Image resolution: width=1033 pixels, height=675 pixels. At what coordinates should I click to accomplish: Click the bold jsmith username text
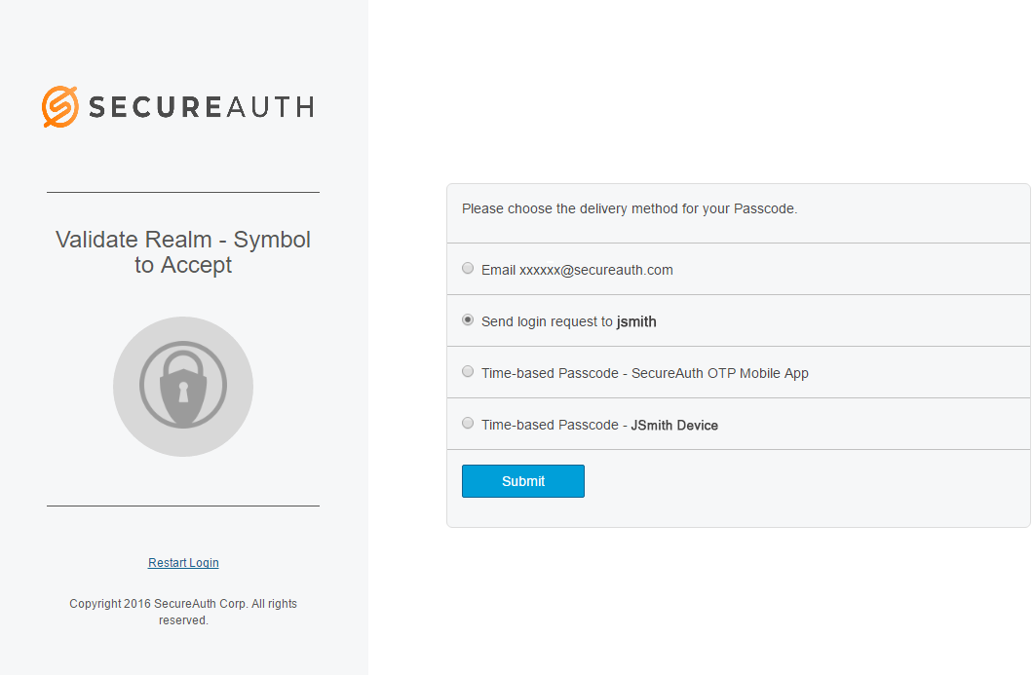click(x=636, y=321)
